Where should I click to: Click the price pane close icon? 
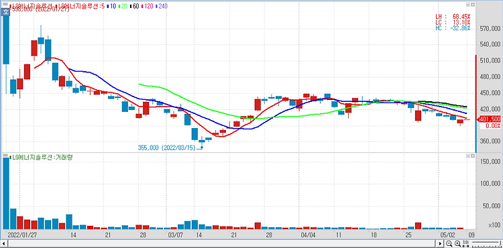pyautogui.click(x=473, y=5)
